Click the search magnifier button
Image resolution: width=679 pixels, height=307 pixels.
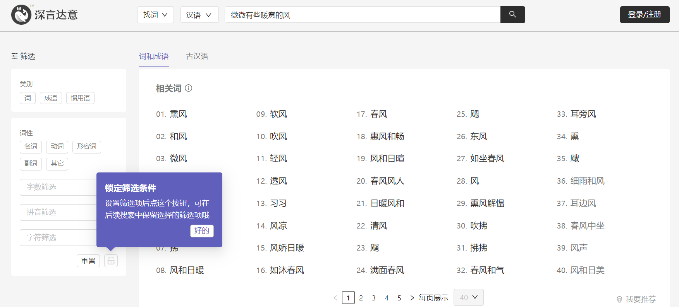click(512, 15)
